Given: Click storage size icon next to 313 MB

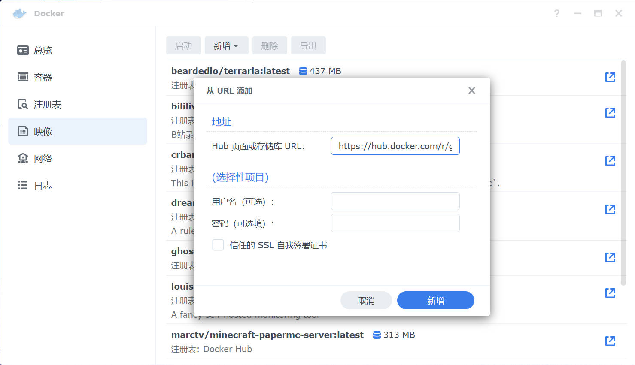Looking at the screenshot, I should [x=377, y=335].
